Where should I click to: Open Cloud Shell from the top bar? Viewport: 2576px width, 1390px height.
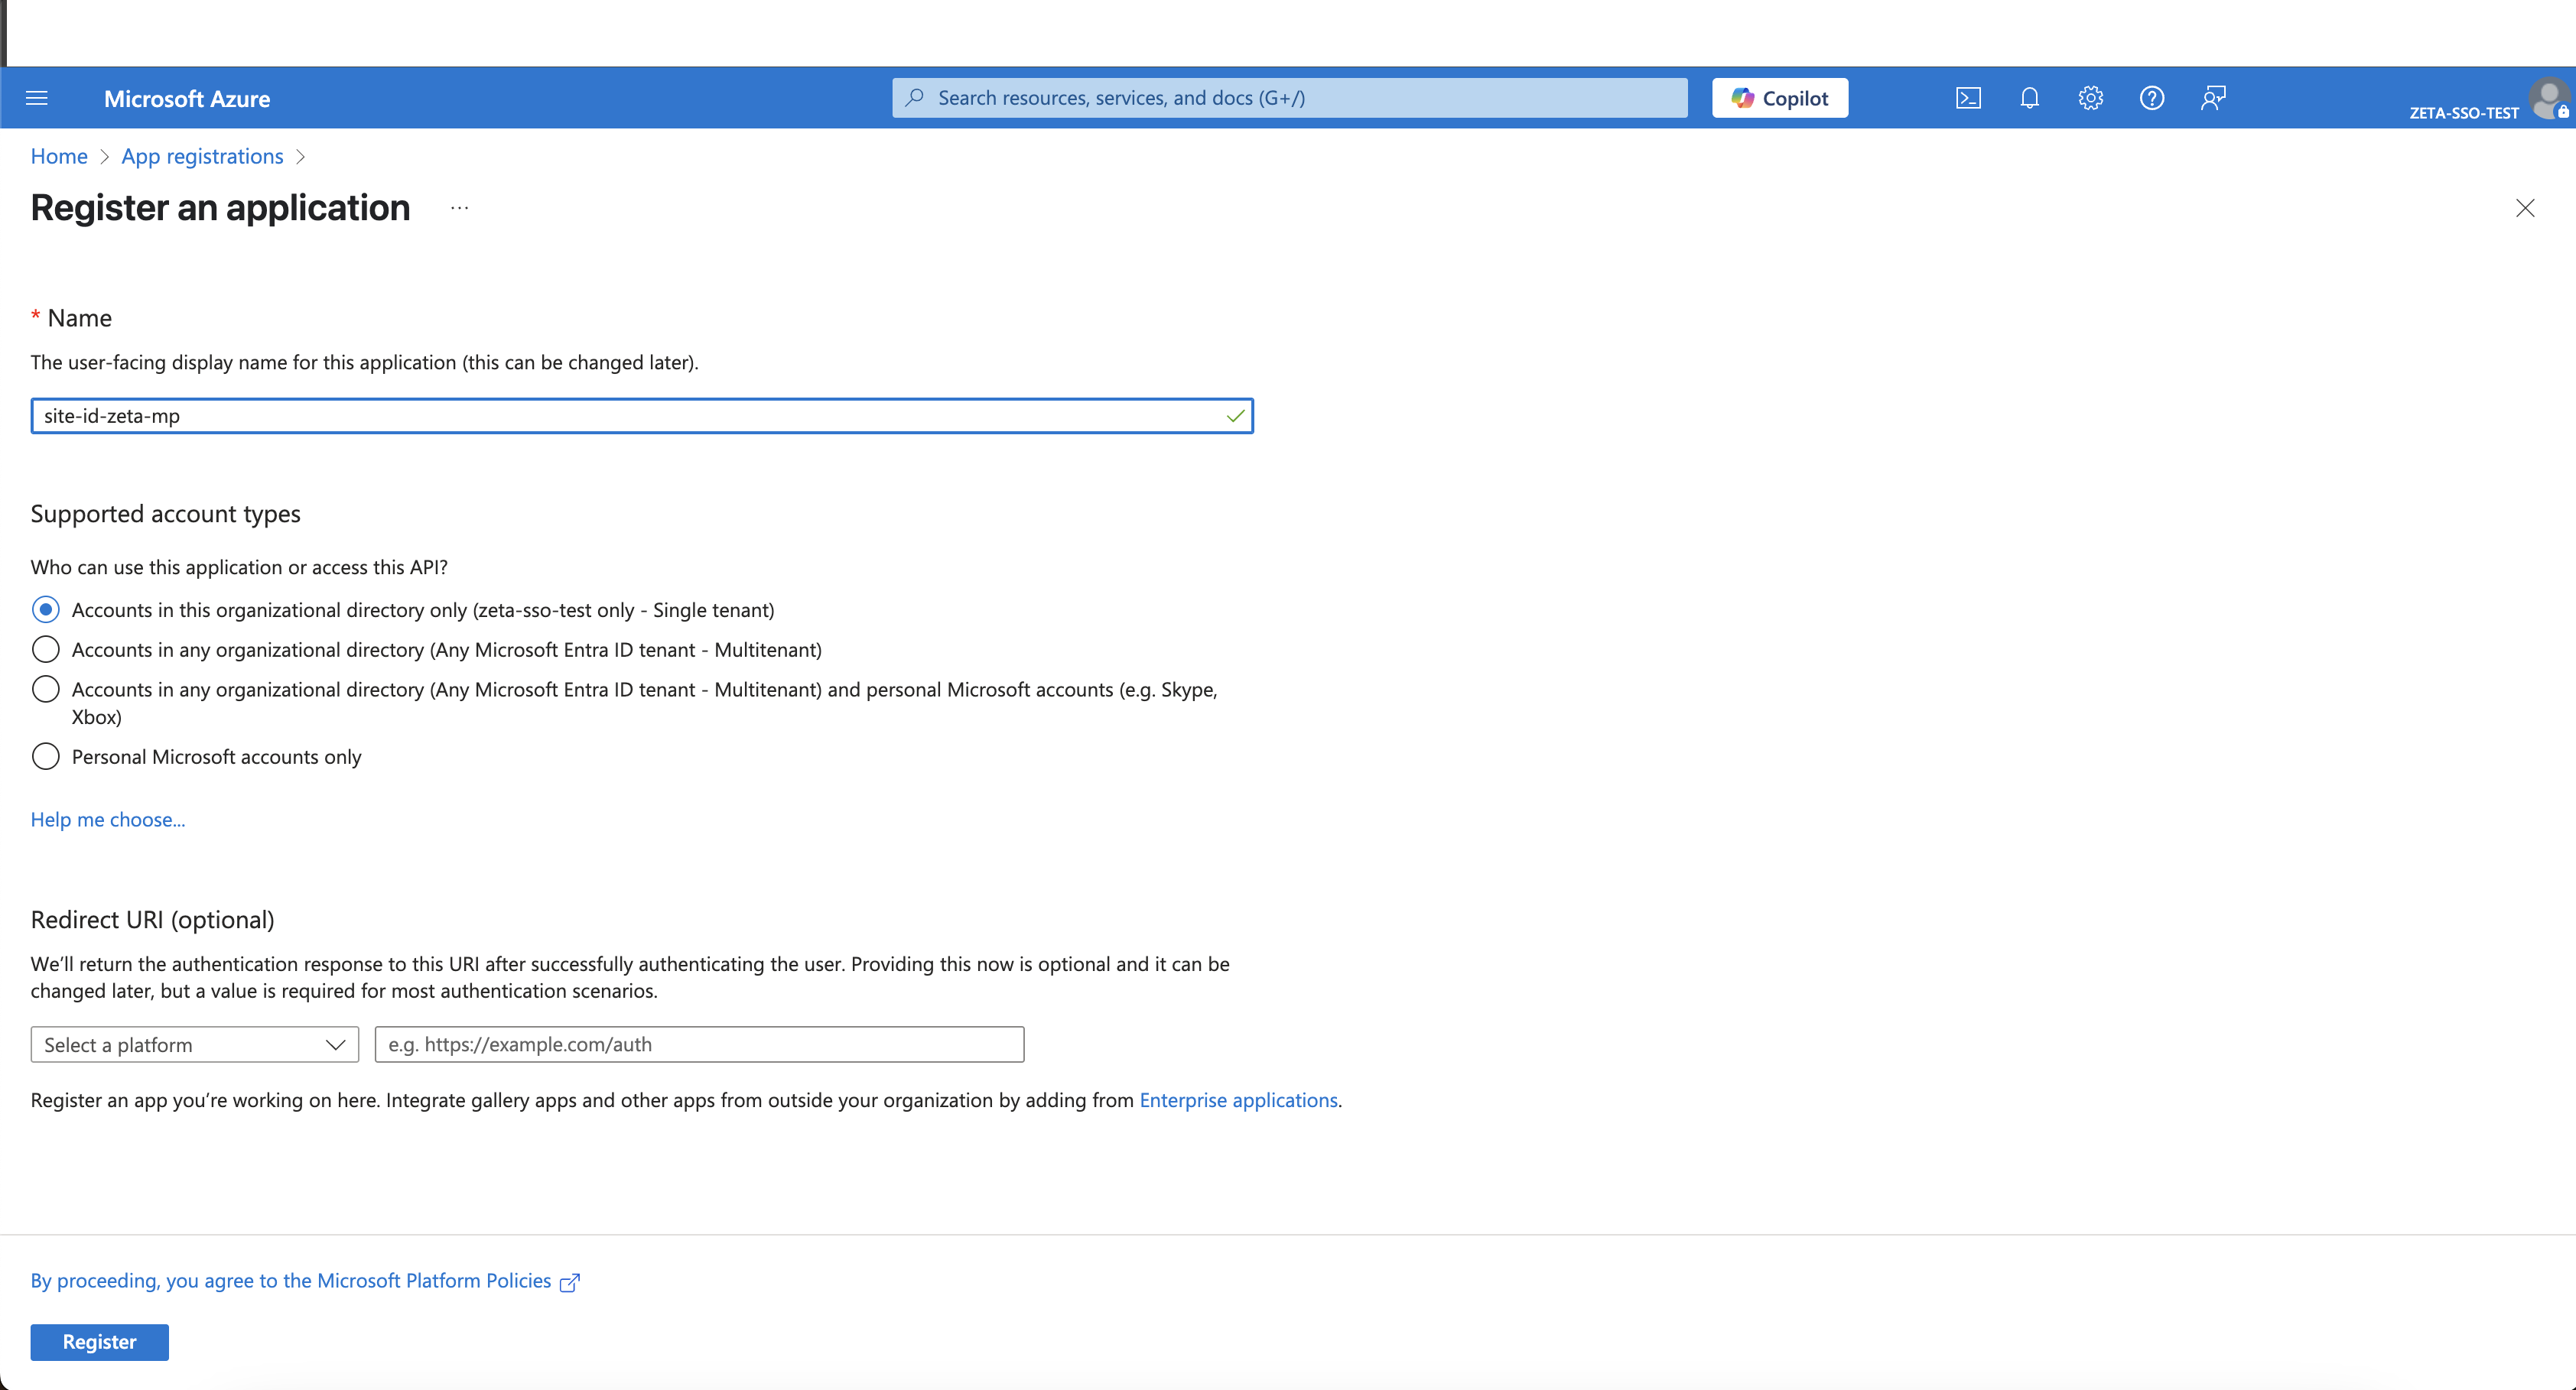click(x=1967, y=98)
